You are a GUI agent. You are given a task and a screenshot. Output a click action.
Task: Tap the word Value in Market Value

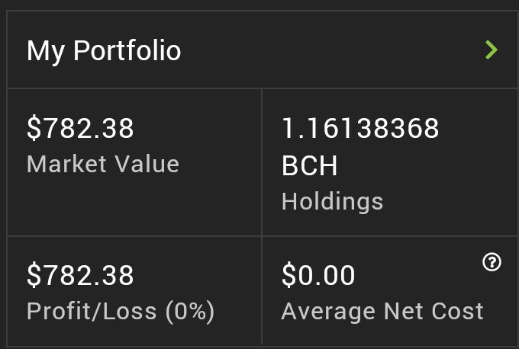point(147,164)
